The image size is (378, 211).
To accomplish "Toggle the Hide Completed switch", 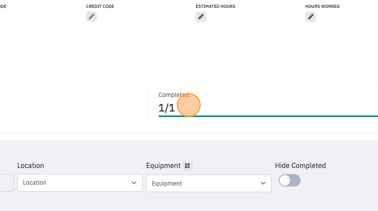I will (x=290, y=180).
